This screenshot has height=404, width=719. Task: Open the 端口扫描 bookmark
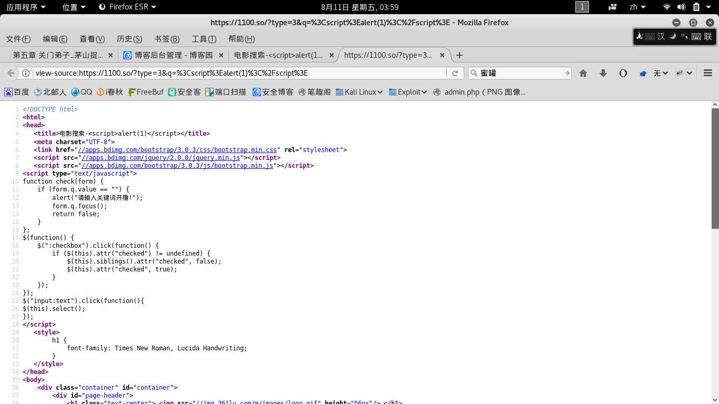[226, 92]
